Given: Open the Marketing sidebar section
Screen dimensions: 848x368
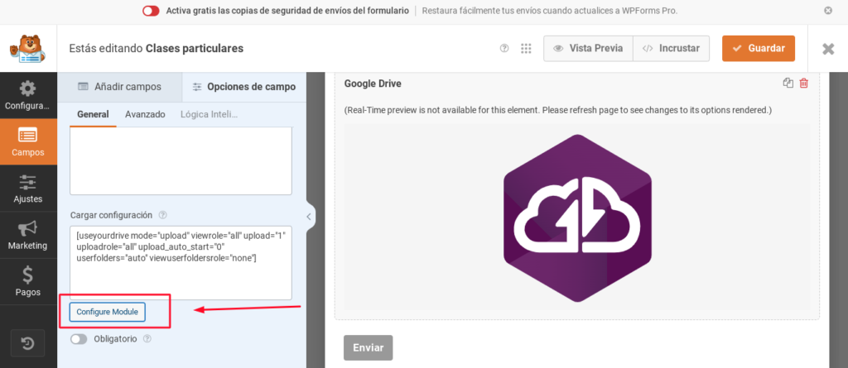Looking at the screenshot, I should (28, 235).
